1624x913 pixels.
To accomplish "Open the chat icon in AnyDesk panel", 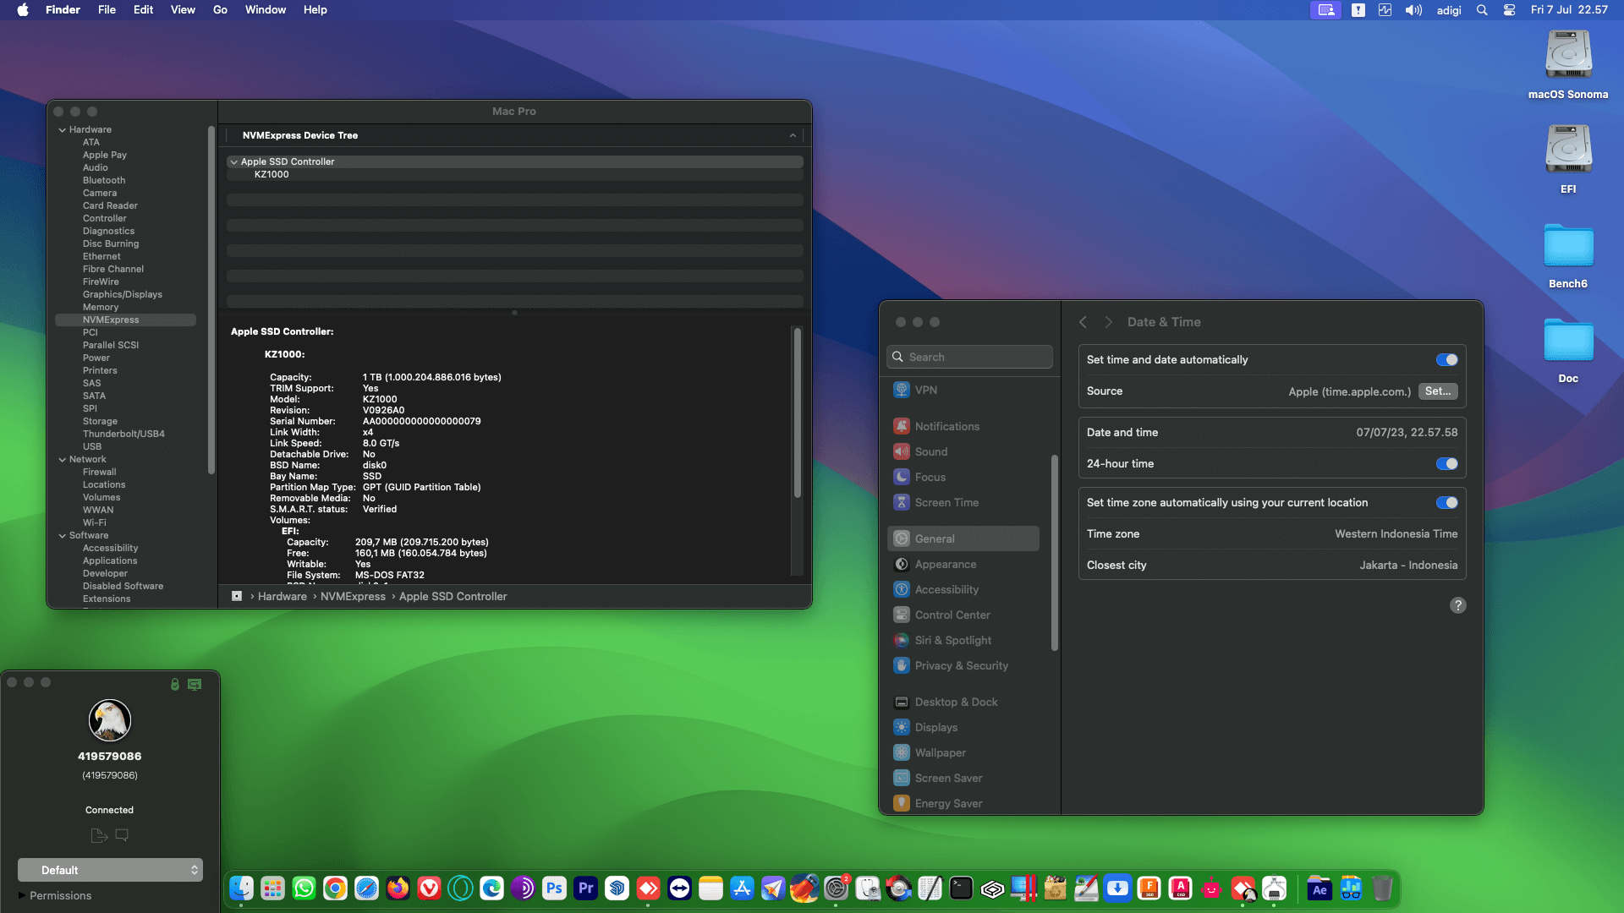I will tap(122, 835).
